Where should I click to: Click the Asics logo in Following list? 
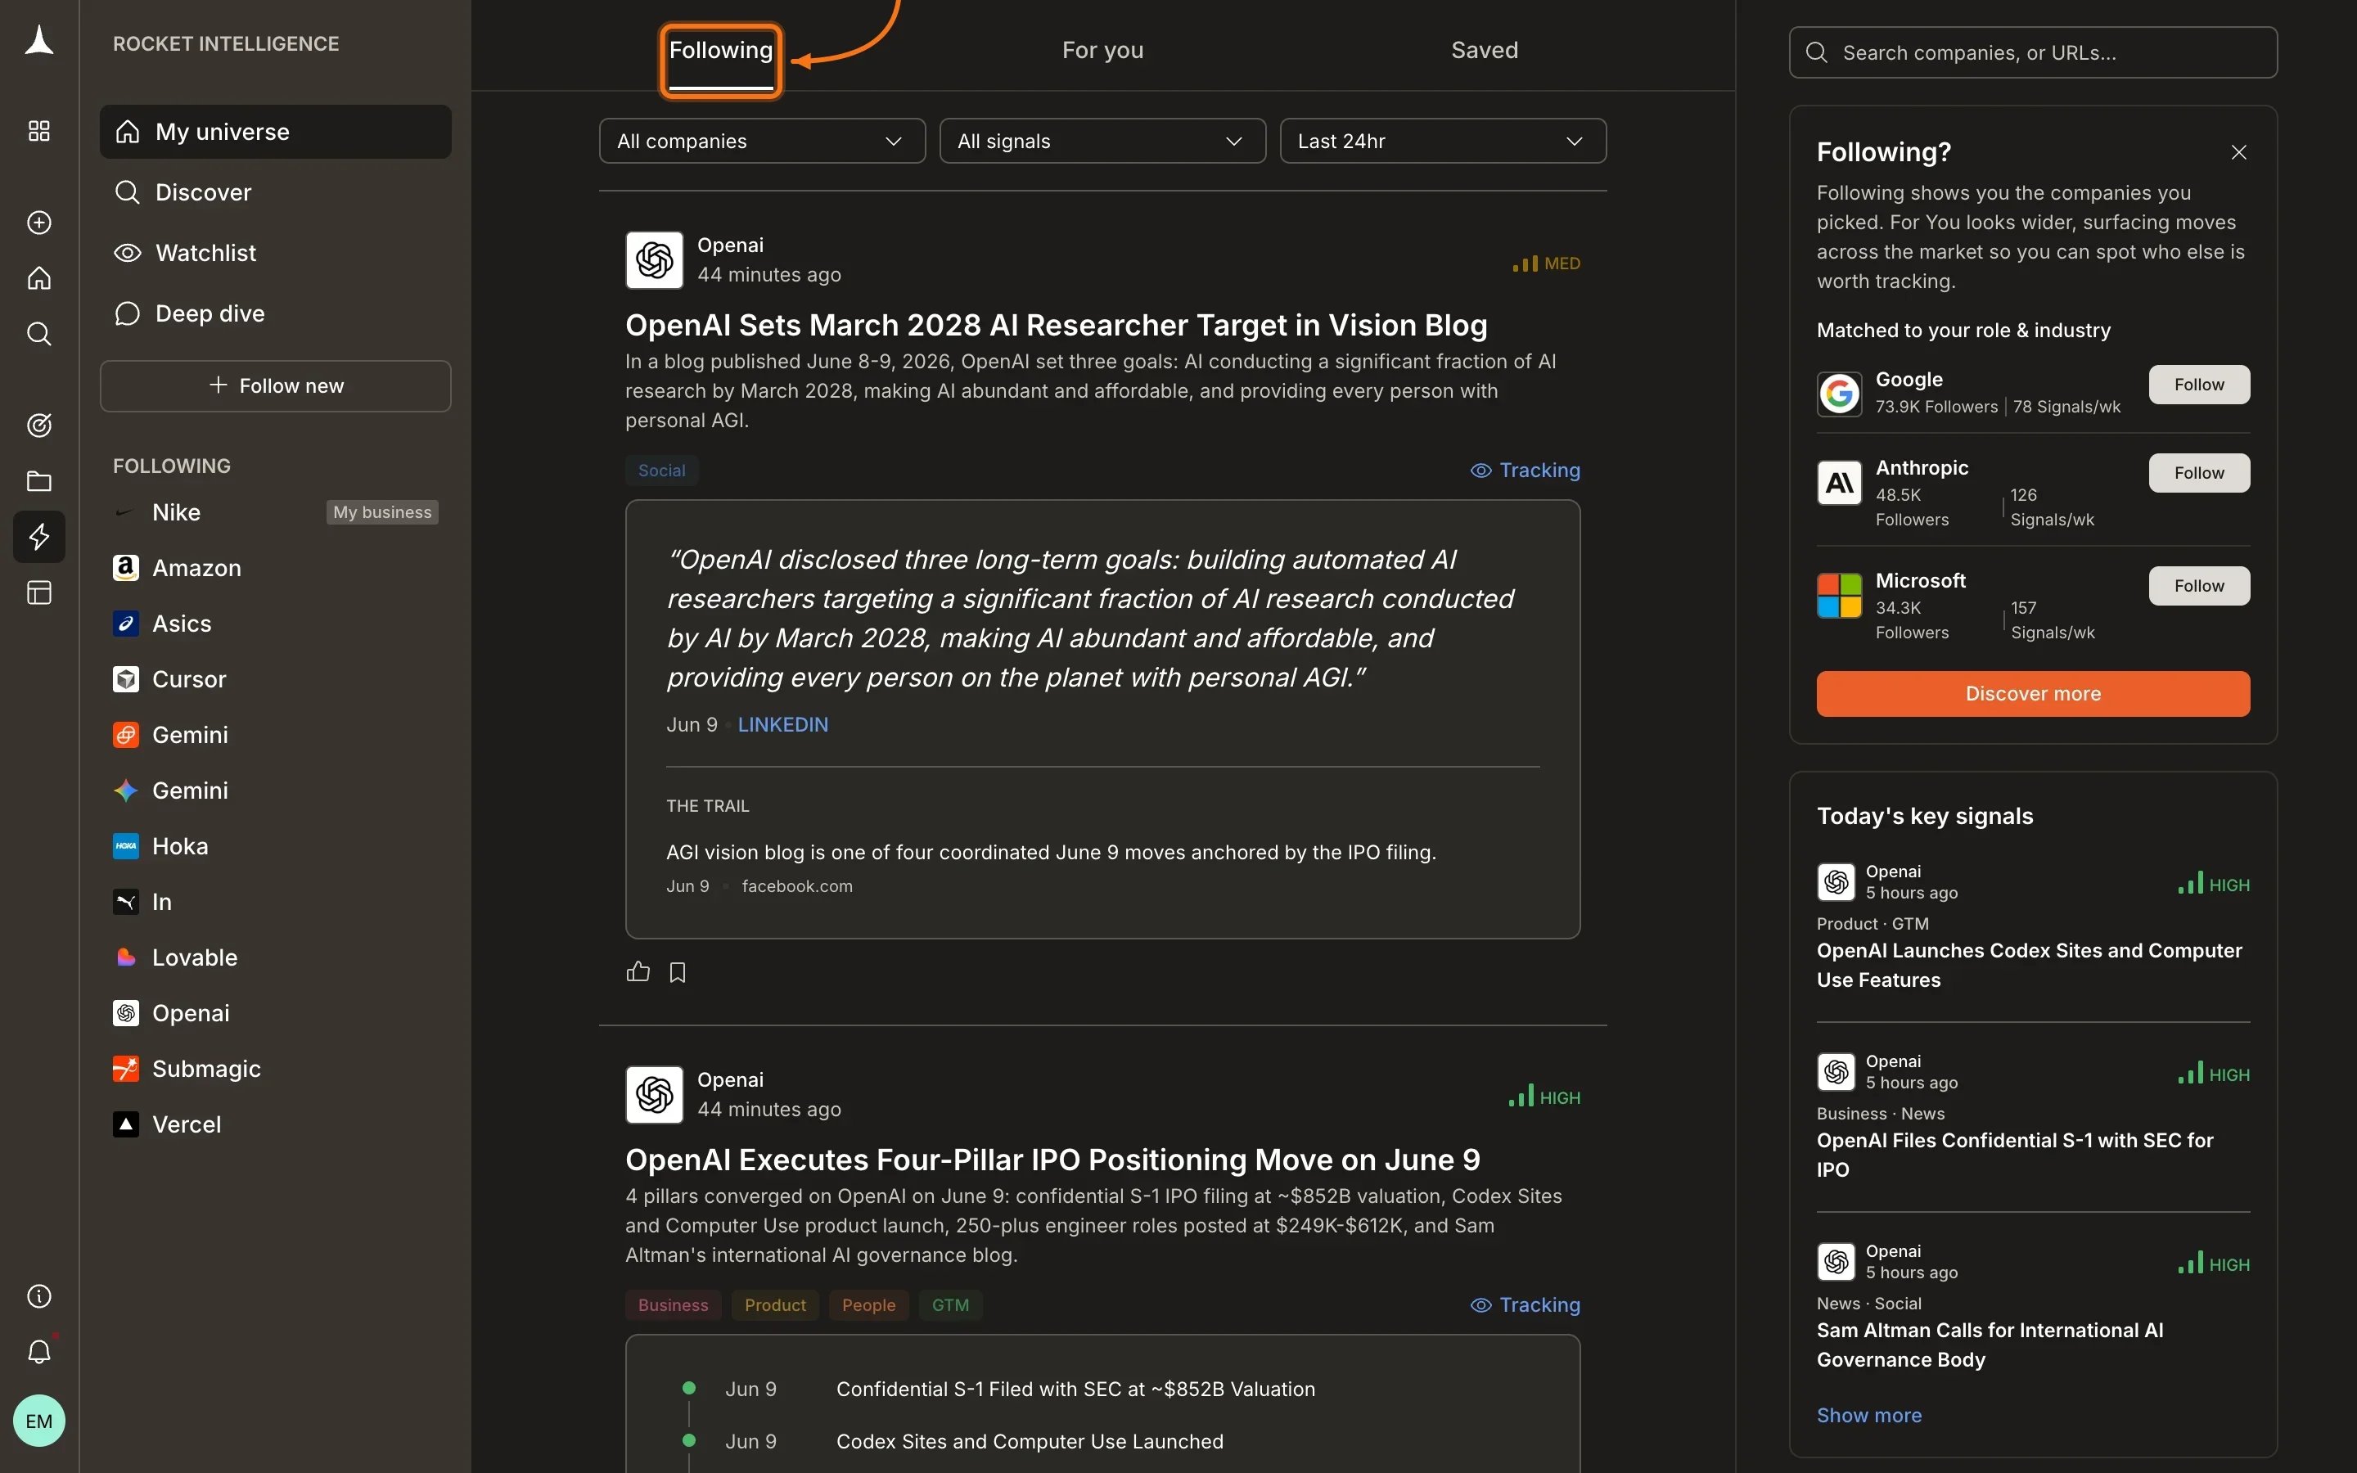click(126, 624)
